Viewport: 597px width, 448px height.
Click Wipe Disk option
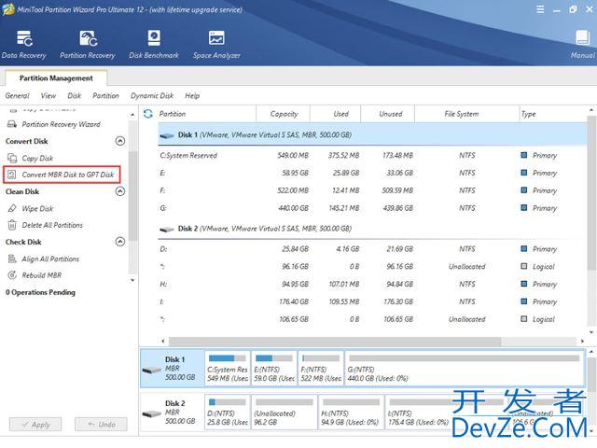(x=37, y=208)
